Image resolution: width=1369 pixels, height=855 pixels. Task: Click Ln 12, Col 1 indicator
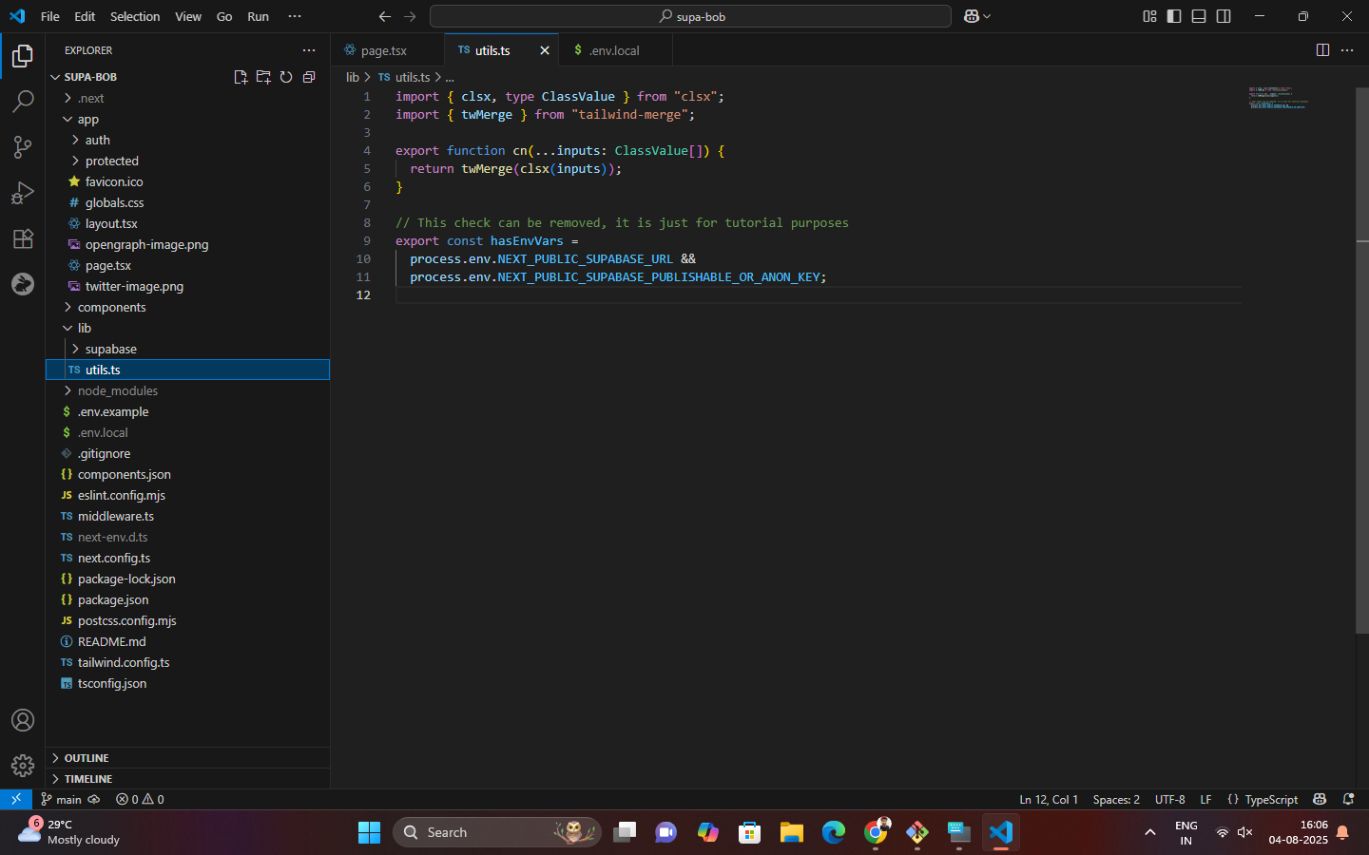point(1049,799)
